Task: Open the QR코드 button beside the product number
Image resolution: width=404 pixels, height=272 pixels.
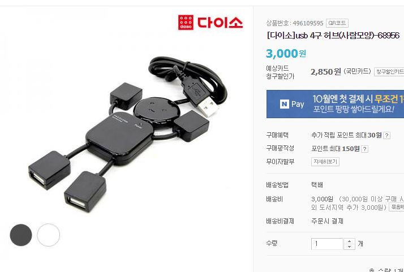Action: [x=337, y=23]
